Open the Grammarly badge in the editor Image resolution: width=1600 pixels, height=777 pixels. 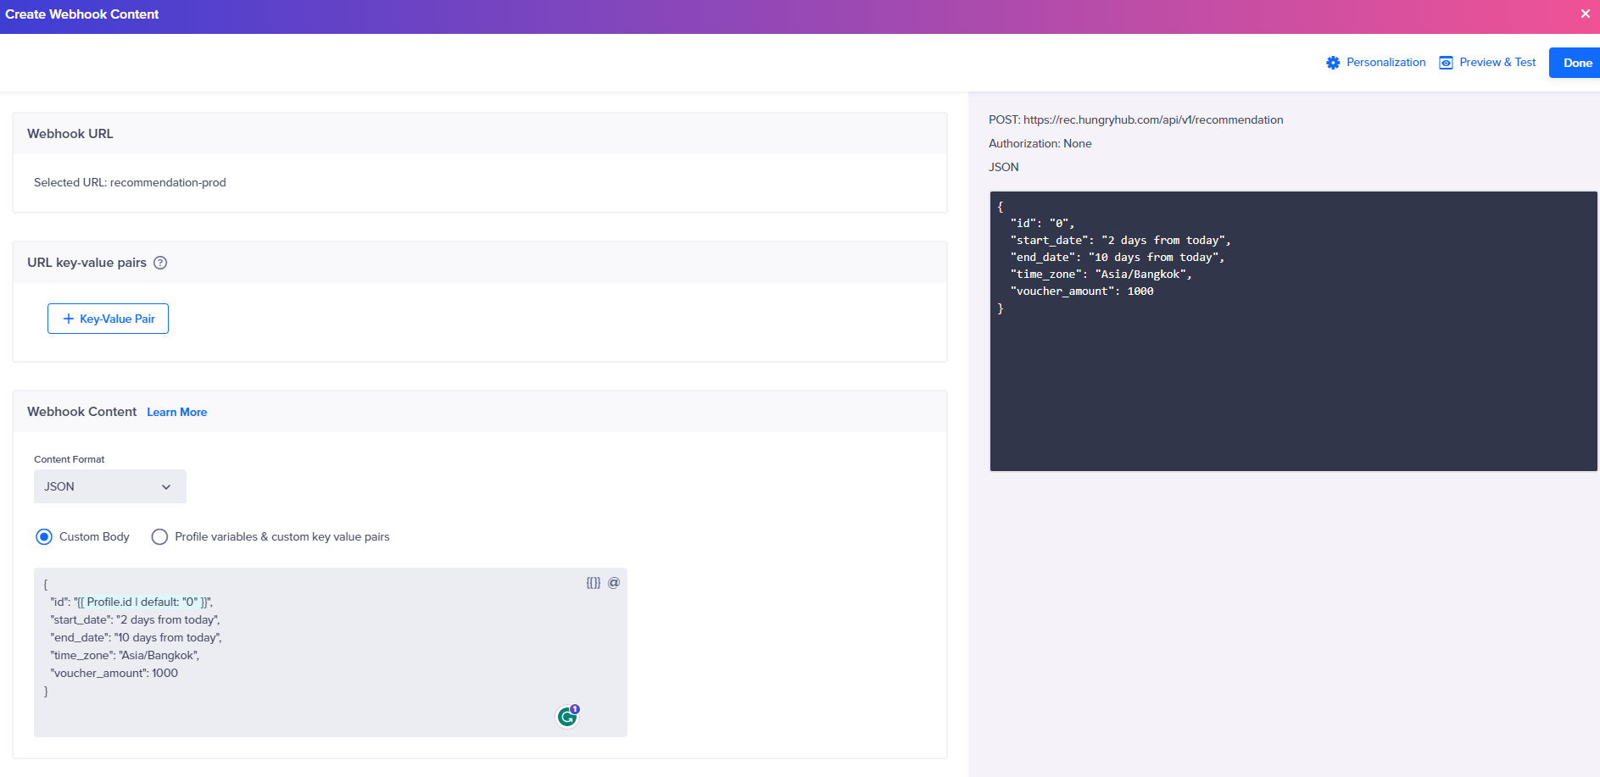click(x=567, y=716)
